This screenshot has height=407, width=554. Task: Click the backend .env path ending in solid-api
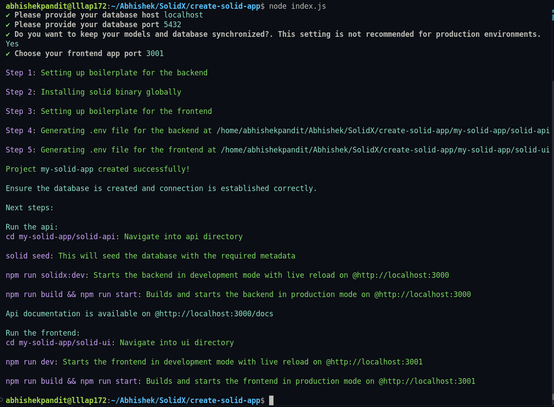(383, 131)
